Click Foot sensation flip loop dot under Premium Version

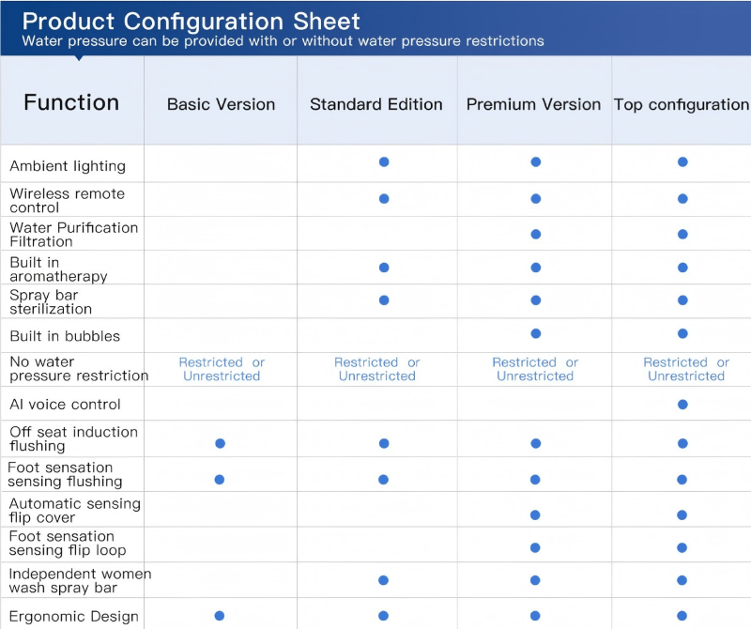[535, 547]
